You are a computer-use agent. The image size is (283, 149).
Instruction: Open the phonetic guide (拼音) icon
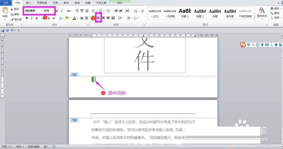click(82, 11)
